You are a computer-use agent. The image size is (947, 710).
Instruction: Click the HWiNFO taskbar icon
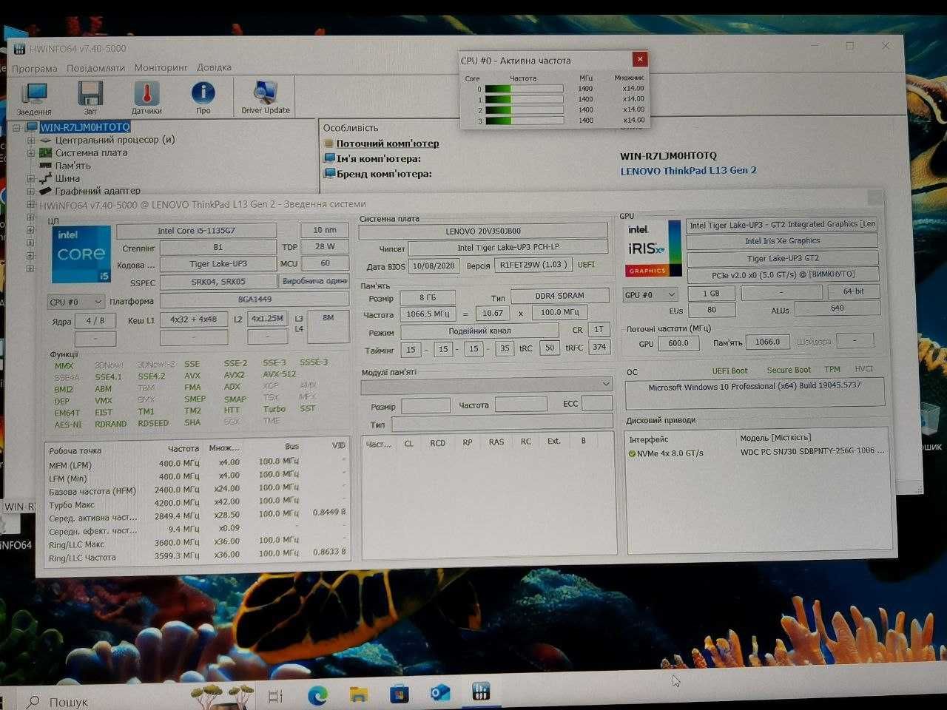point(481,692)
